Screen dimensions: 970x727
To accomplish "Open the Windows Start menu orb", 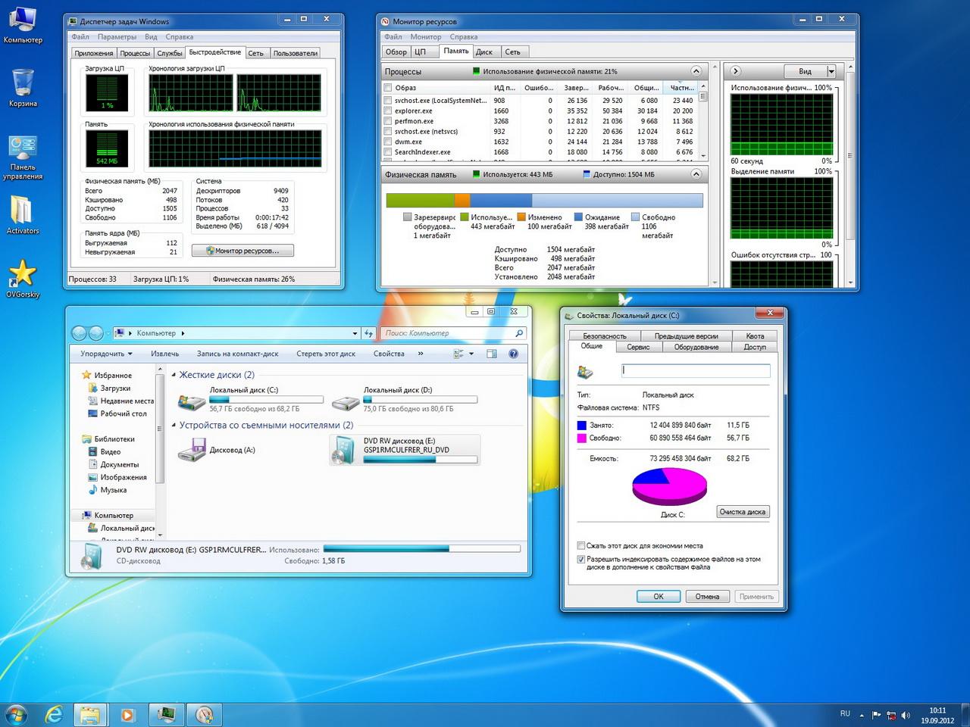I will pyautogui.click(x=16, y=713).
